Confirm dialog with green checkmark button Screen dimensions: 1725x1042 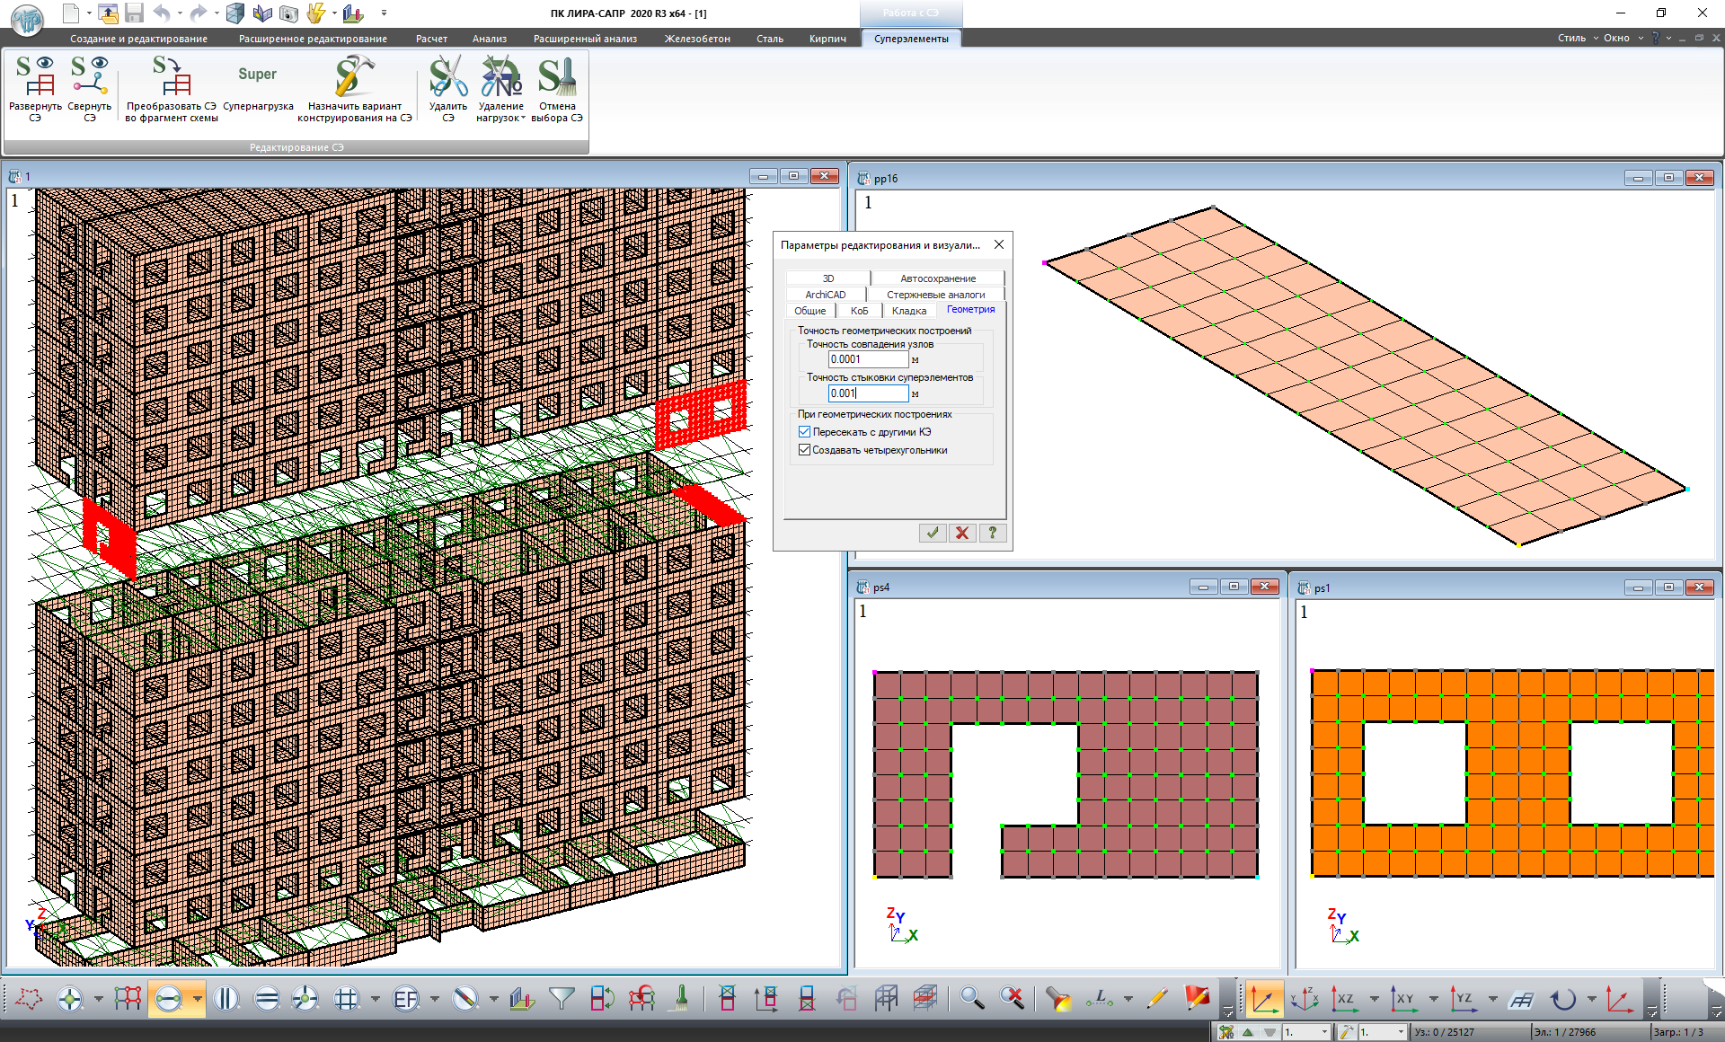coord(933,533)
